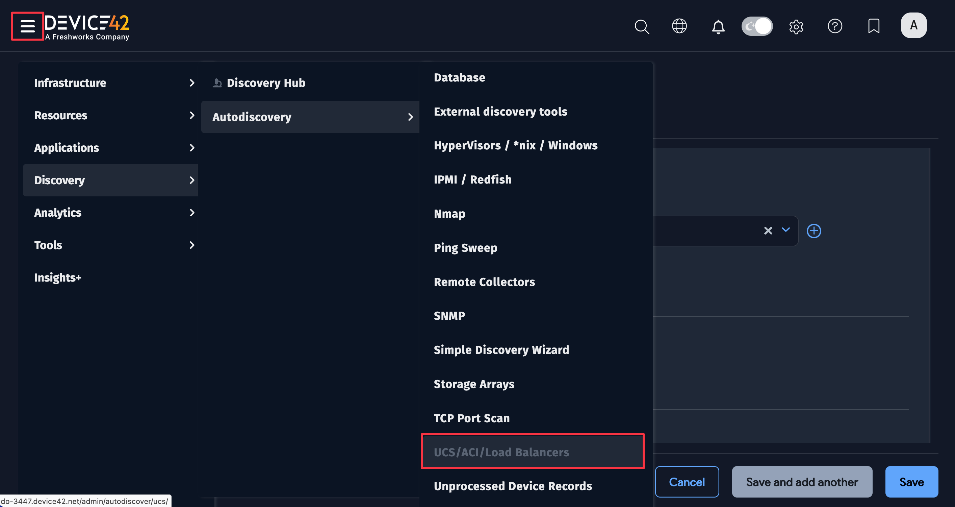Open the settings gear
The height and width of the screenshot is (507, 955).
[x=796, y=26]
